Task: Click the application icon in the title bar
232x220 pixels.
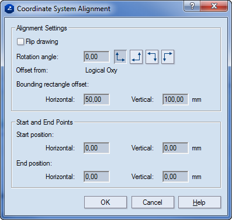Action: [9, 9]
